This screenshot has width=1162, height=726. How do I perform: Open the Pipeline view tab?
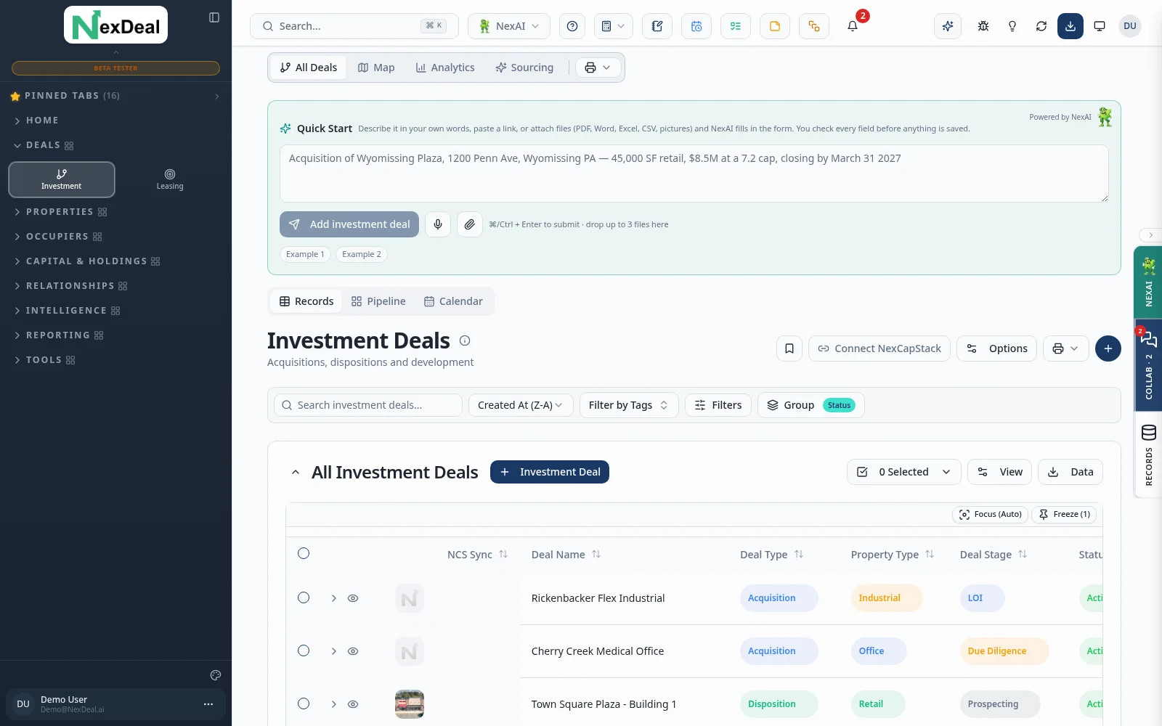click(x=378, y=301)
